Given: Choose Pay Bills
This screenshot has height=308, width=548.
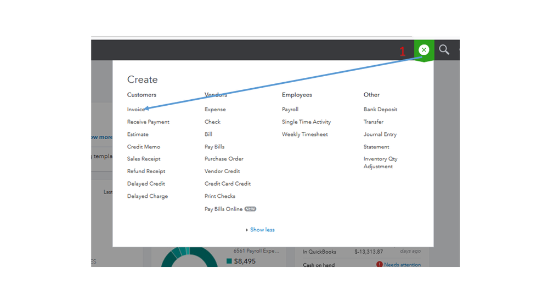Looking at the screenshot, I should pyautogui.click(x=214, y=147).
